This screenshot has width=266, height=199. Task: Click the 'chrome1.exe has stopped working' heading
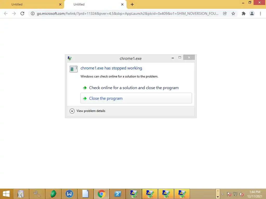[111, 68]
